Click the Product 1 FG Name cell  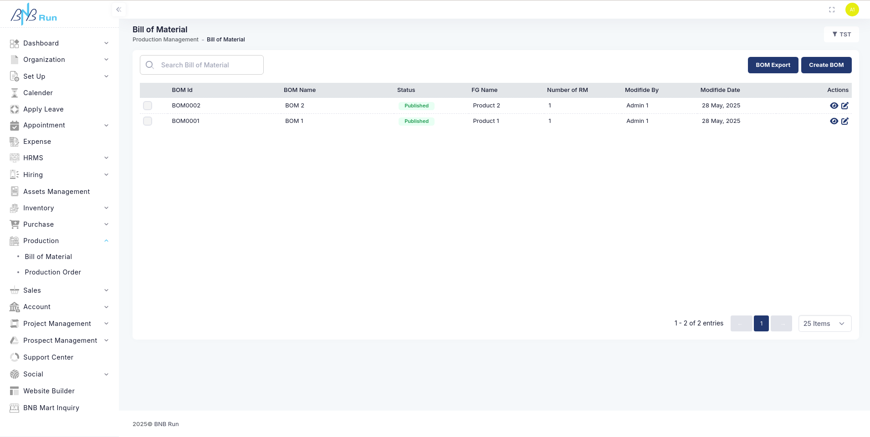coord(486,121)
